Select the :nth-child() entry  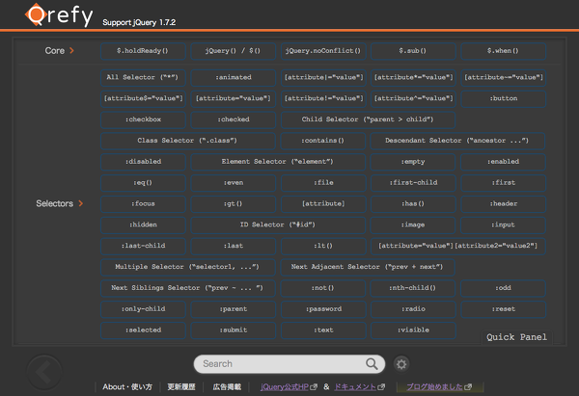(413, 287)
